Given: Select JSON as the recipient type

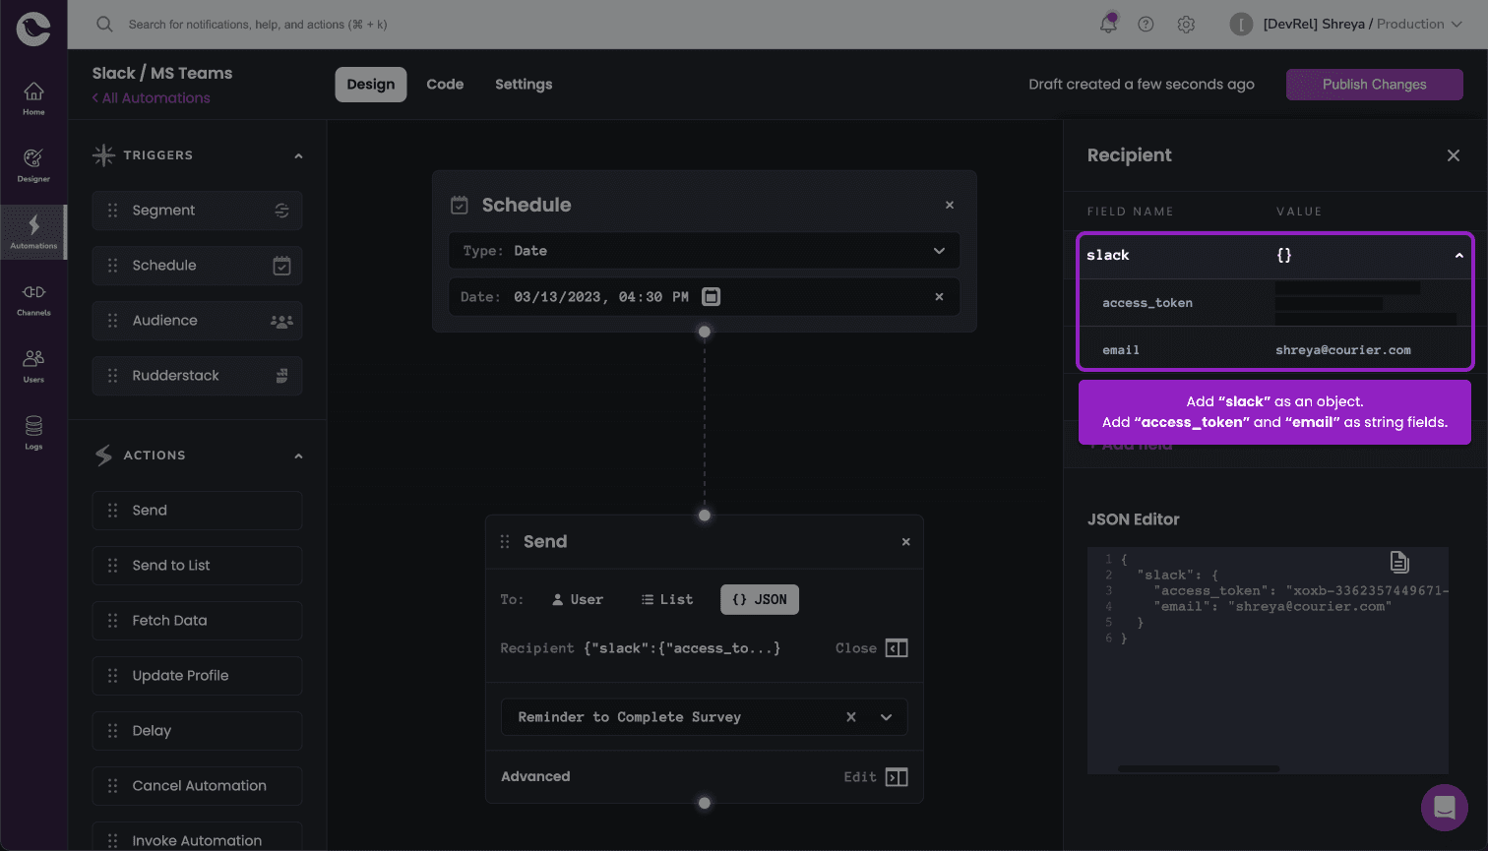Looking at the screenshot, I should (x=759, y=599).
